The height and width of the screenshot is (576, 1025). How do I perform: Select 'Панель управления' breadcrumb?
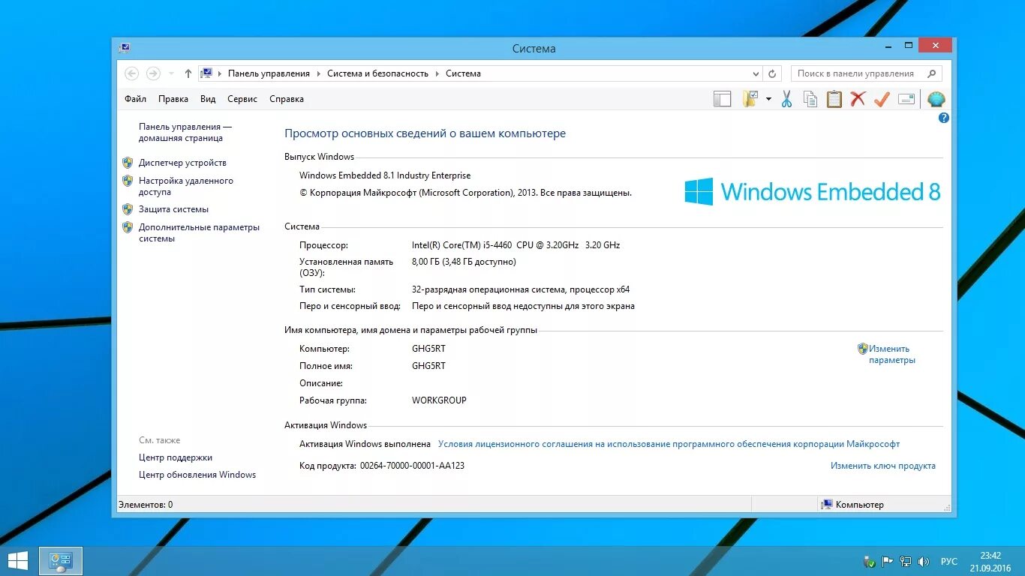tap(269, 73)
